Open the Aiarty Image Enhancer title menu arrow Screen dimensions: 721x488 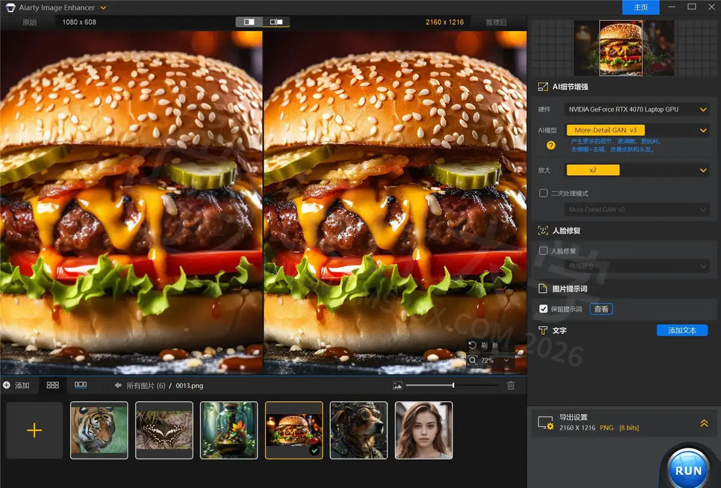[103, 8]
